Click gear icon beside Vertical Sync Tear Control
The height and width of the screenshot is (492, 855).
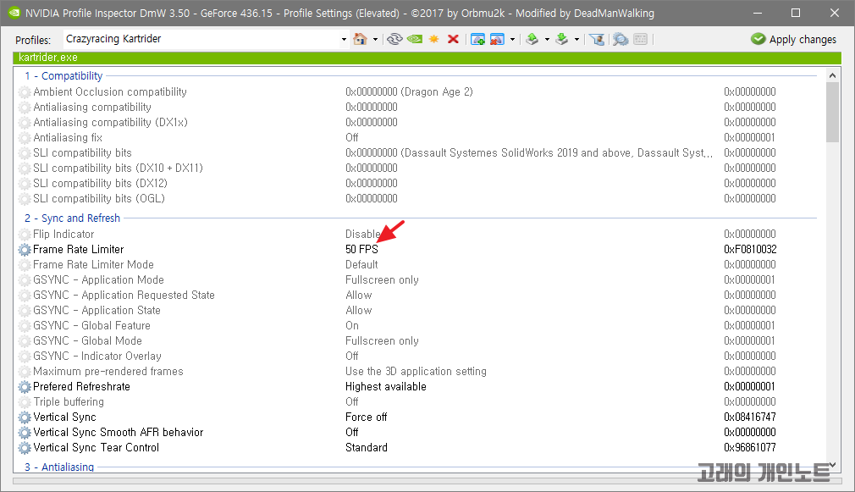pyautogui.click(x=25, y=448)
